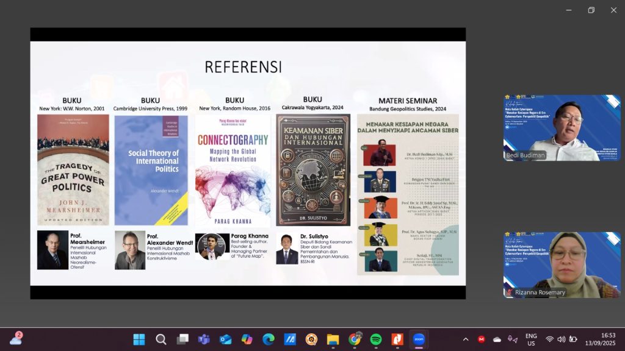
Task: Switch to Google Chrome window
Action: tap(355, 339)
